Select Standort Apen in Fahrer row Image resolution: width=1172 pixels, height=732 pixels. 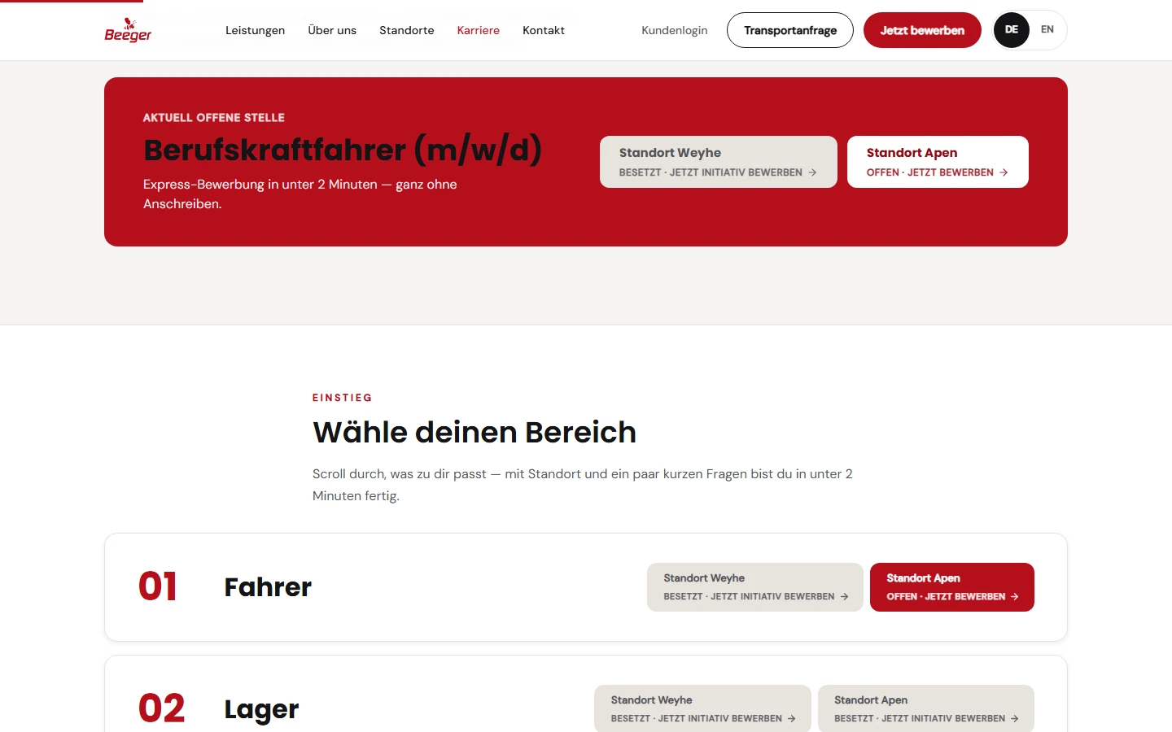(952, 587)
